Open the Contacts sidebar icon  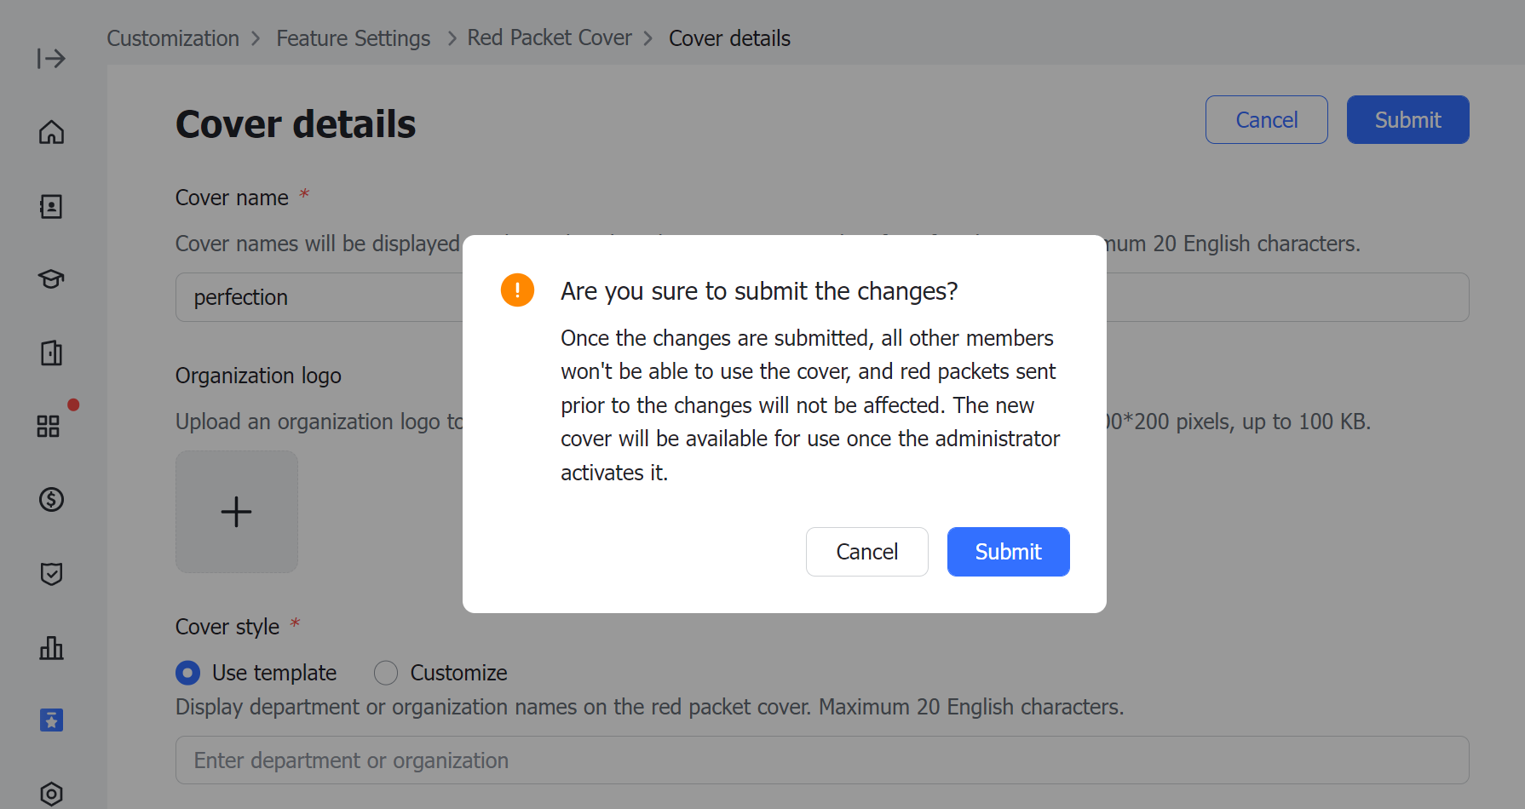pyautogui.click(x=51, y=206)
